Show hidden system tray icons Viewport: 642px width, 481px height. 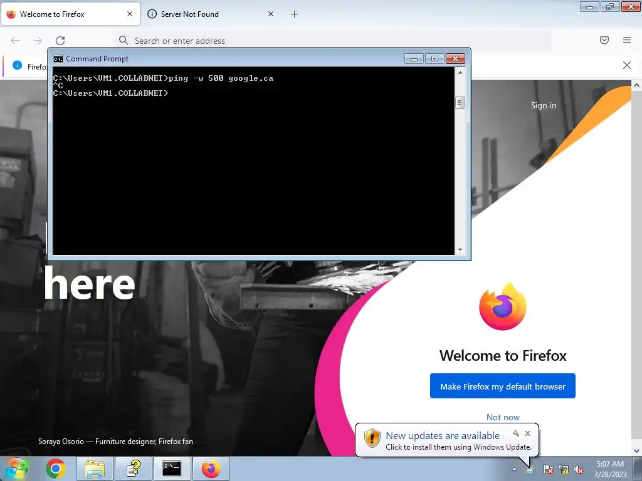pos(514,470)
